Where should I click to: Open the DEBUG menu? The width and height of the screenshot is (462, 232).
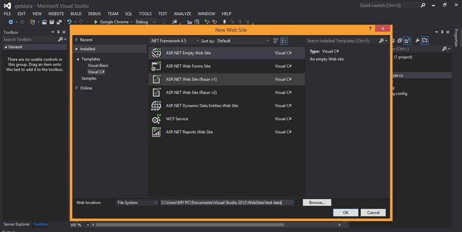94,14
